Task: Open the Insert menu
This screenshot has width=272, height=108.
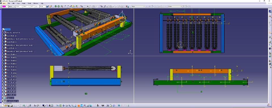Action: (24, 3)
